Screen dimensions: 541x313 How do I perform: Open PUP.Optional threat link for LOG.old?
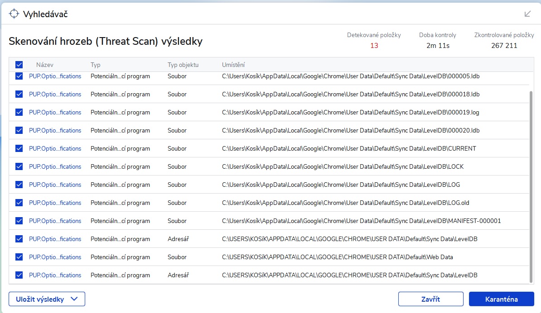pos(55,203)
